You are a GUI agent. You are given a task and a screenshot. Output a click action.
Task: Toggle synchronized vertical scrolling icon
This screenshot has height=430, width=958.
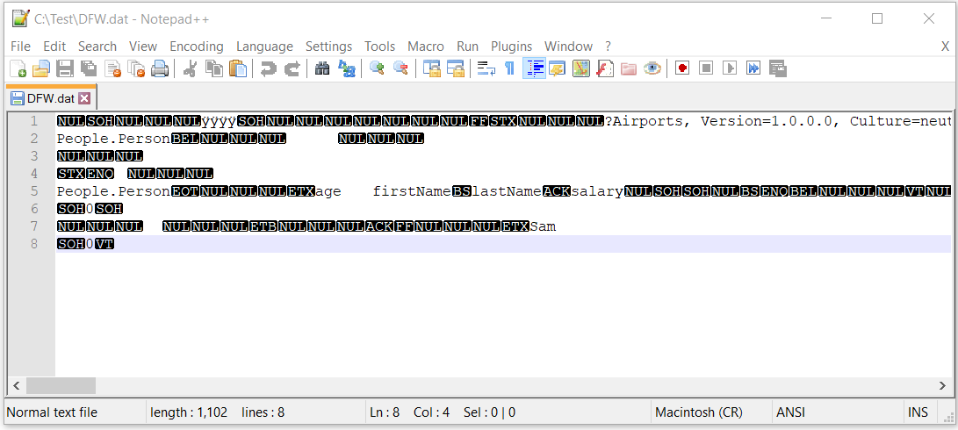pos(432,68)
